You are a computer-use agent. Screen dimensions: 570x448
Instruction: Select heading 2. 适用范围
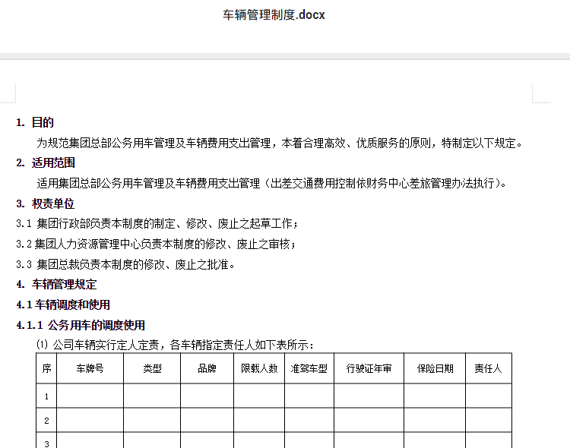[46, 162]
